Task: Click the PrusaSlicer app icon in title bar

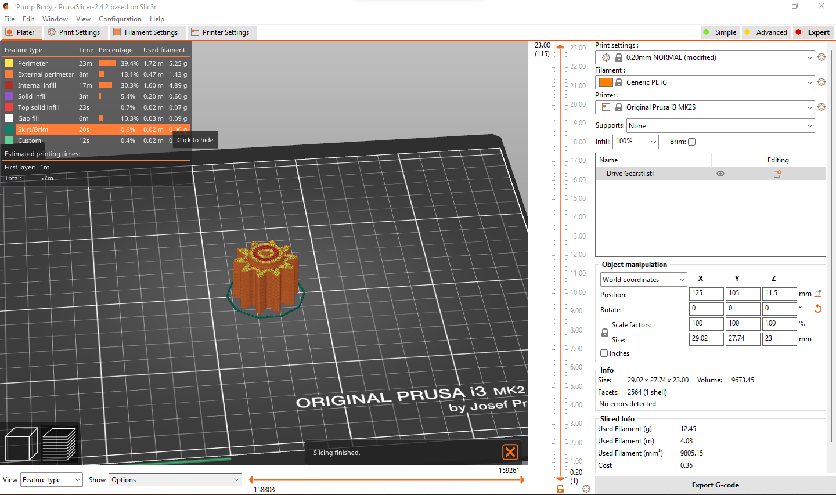Action: point(6,6)
